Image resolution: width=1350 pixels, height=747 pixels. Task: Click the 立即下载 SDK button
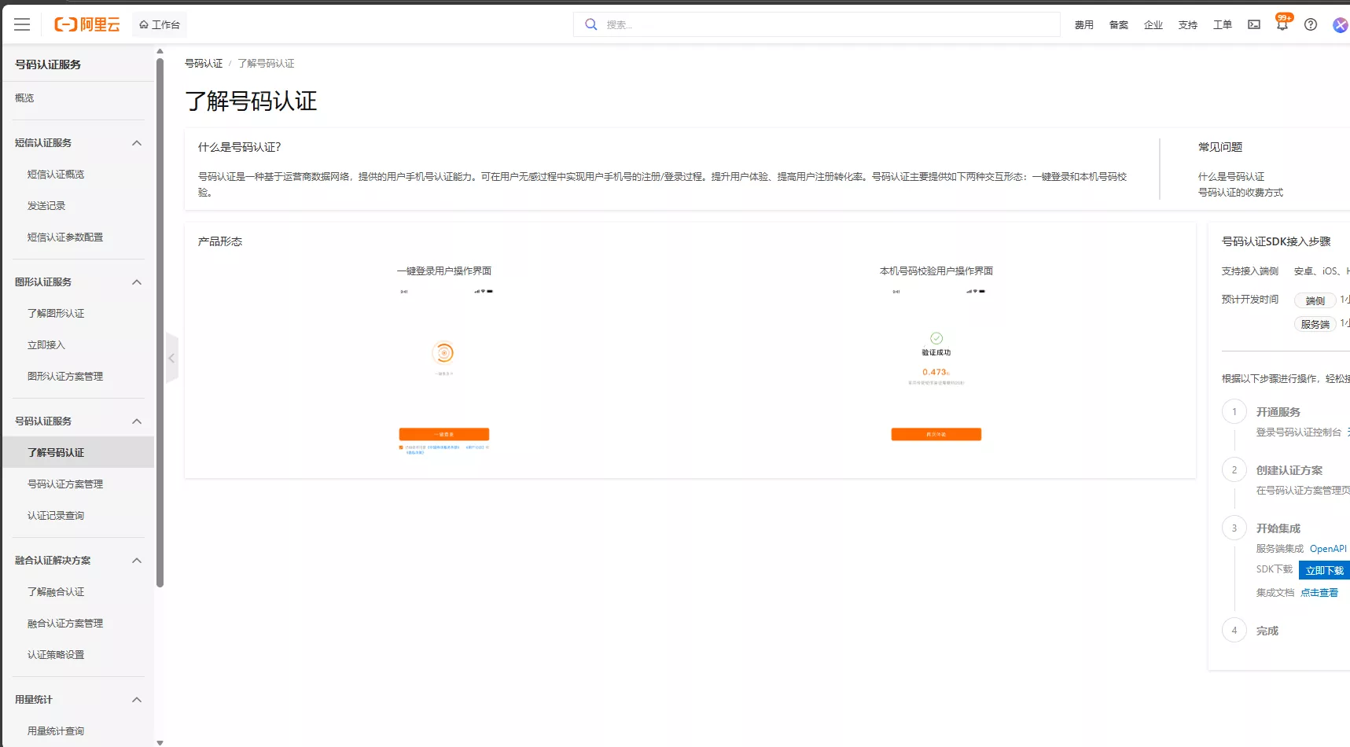tap(1323, 569)
